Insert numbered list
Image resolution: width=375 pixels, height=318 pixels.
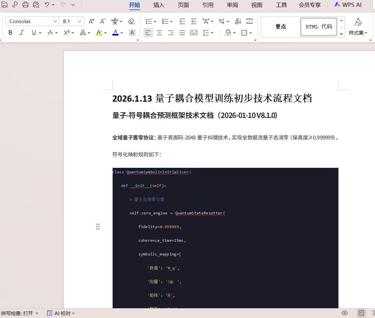(165, 21)
